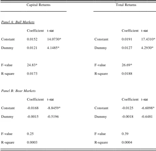Click the Dummy label beside 0.0121

[7, 48]
